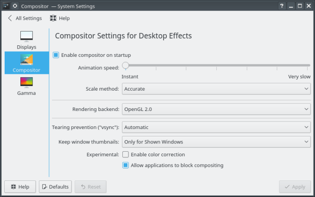
Task: Minimize the System Settings window
Action: tap(291, 6)
